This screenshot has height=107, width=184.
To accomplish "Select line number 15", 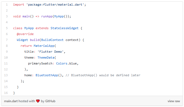I will pyautogui.click(x=6, y=87).
